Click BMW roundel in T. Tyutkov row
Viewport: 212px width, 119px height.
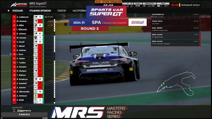[x=35, y=63]
